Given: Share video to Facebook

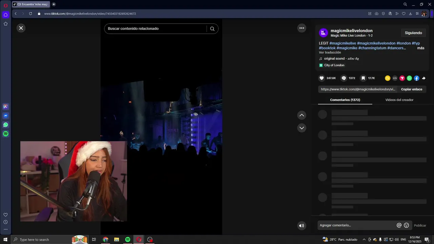Looking at the screenshot, I should [x=416, y=78].
